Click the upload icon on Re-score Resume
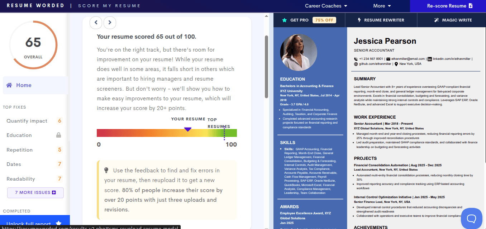Image resolution: width=486 pixels, height=229 pixels. pyautogui.click(x=471, y=6)
